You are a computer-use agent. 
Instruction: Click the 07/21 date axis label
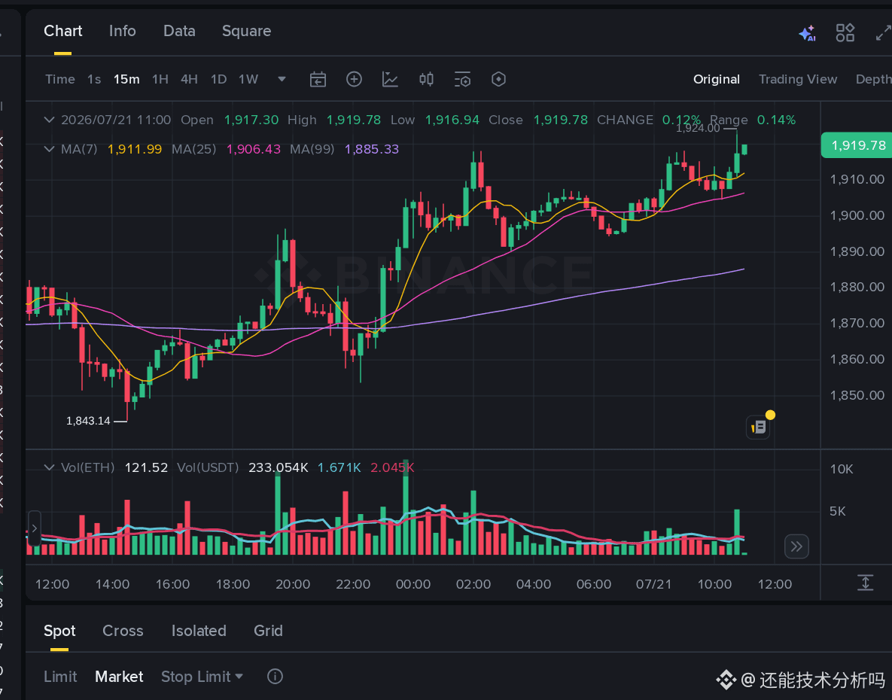coord(653,584)
